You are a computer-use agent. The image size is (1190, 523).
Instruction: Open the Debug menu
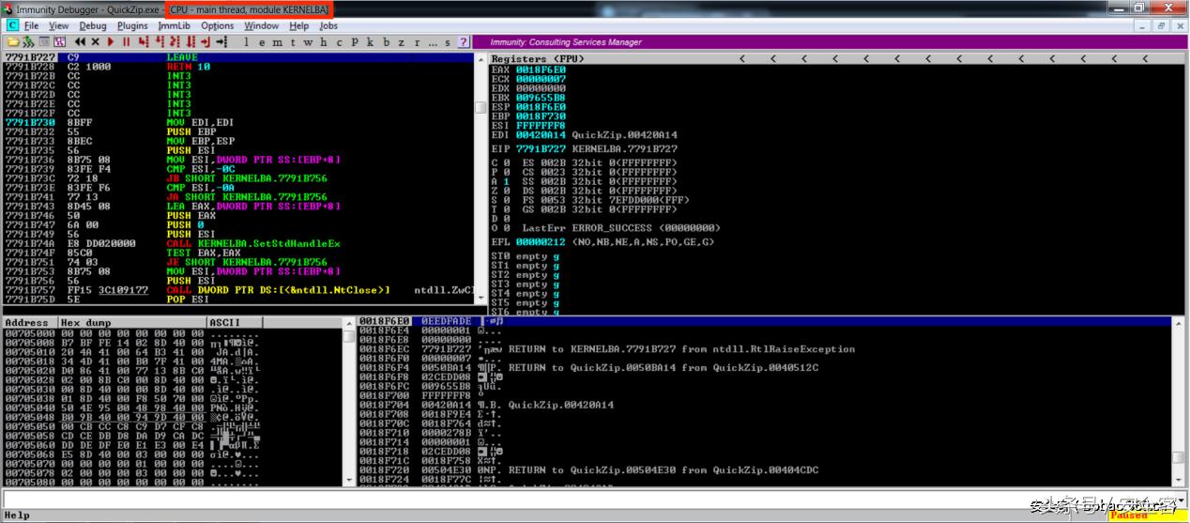click(x=93, y=25)
